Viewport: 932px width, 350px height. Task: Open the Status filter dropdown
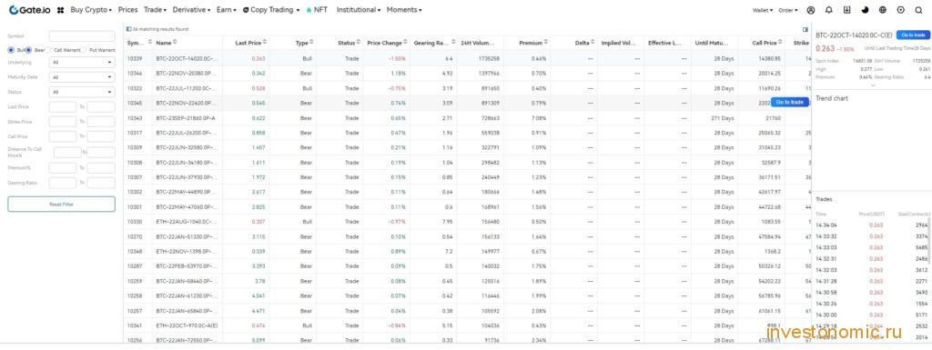click(82, 92)
